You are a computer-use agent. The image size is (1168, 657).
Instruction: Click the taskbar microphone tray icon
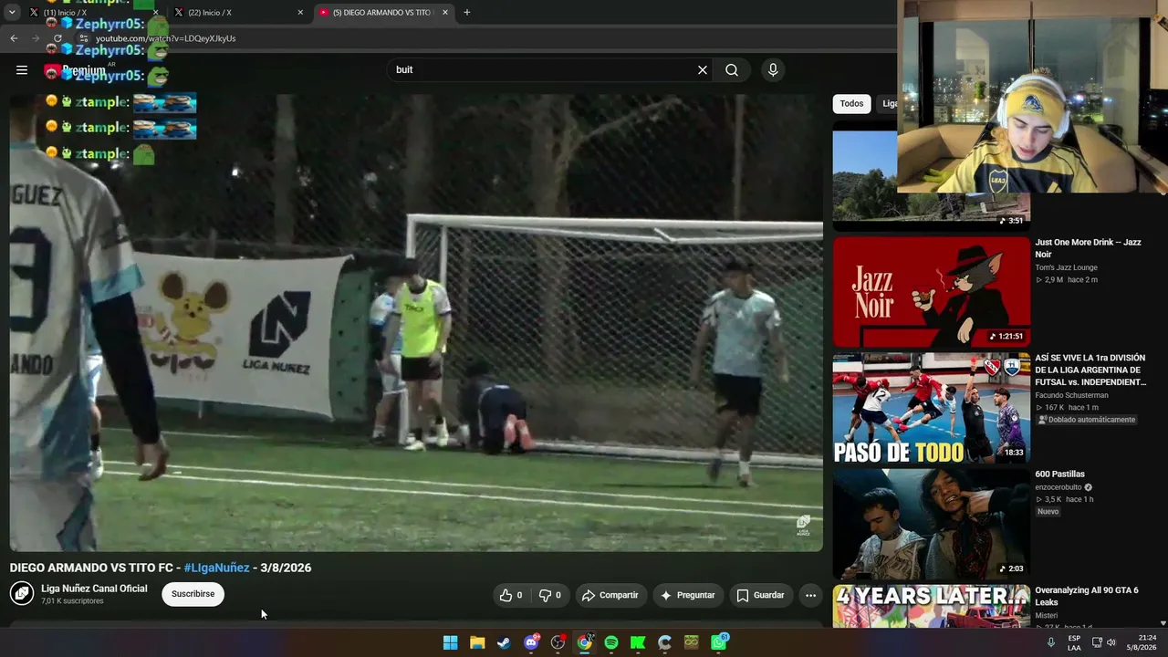(1051, 642)
